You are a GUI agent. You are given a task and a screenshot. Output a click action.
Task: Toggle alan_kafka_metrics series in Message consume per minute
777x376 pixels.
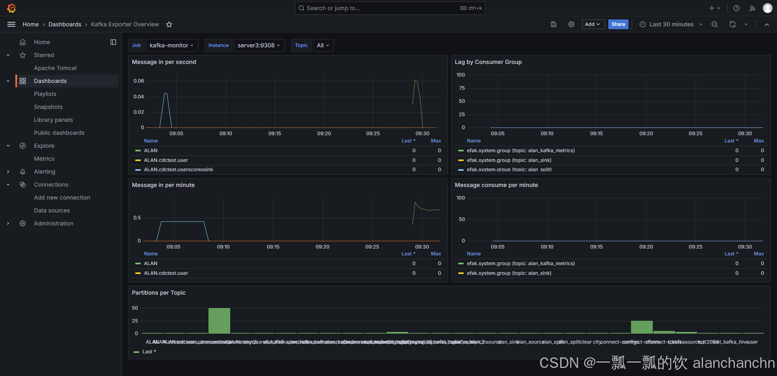520,263
